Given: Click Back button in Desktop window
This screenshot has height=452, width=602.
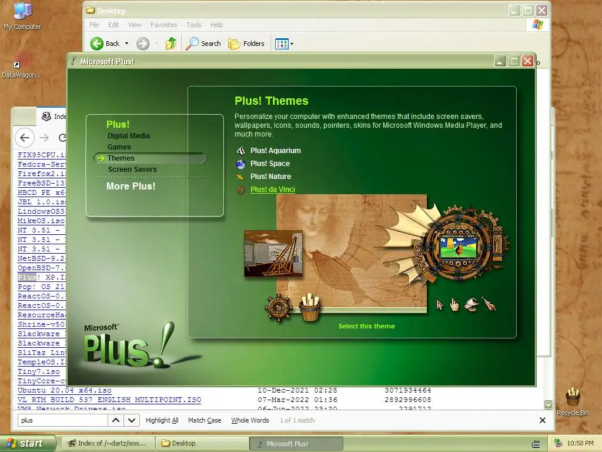Looking at the screenshot, I should point(105,44).
